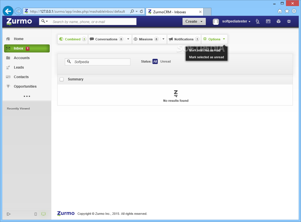Select the Missions tab
The image size is (301, 222).
coord(146,39)
